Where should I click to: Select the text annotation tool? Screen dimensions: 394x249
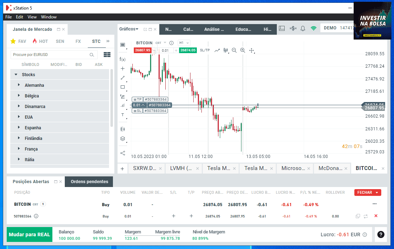(122, 115)
